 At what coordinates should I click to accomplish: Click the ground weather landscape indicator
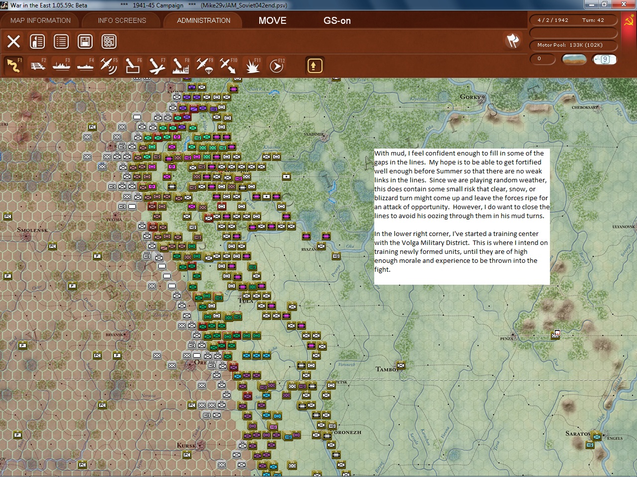coord(574,59)
